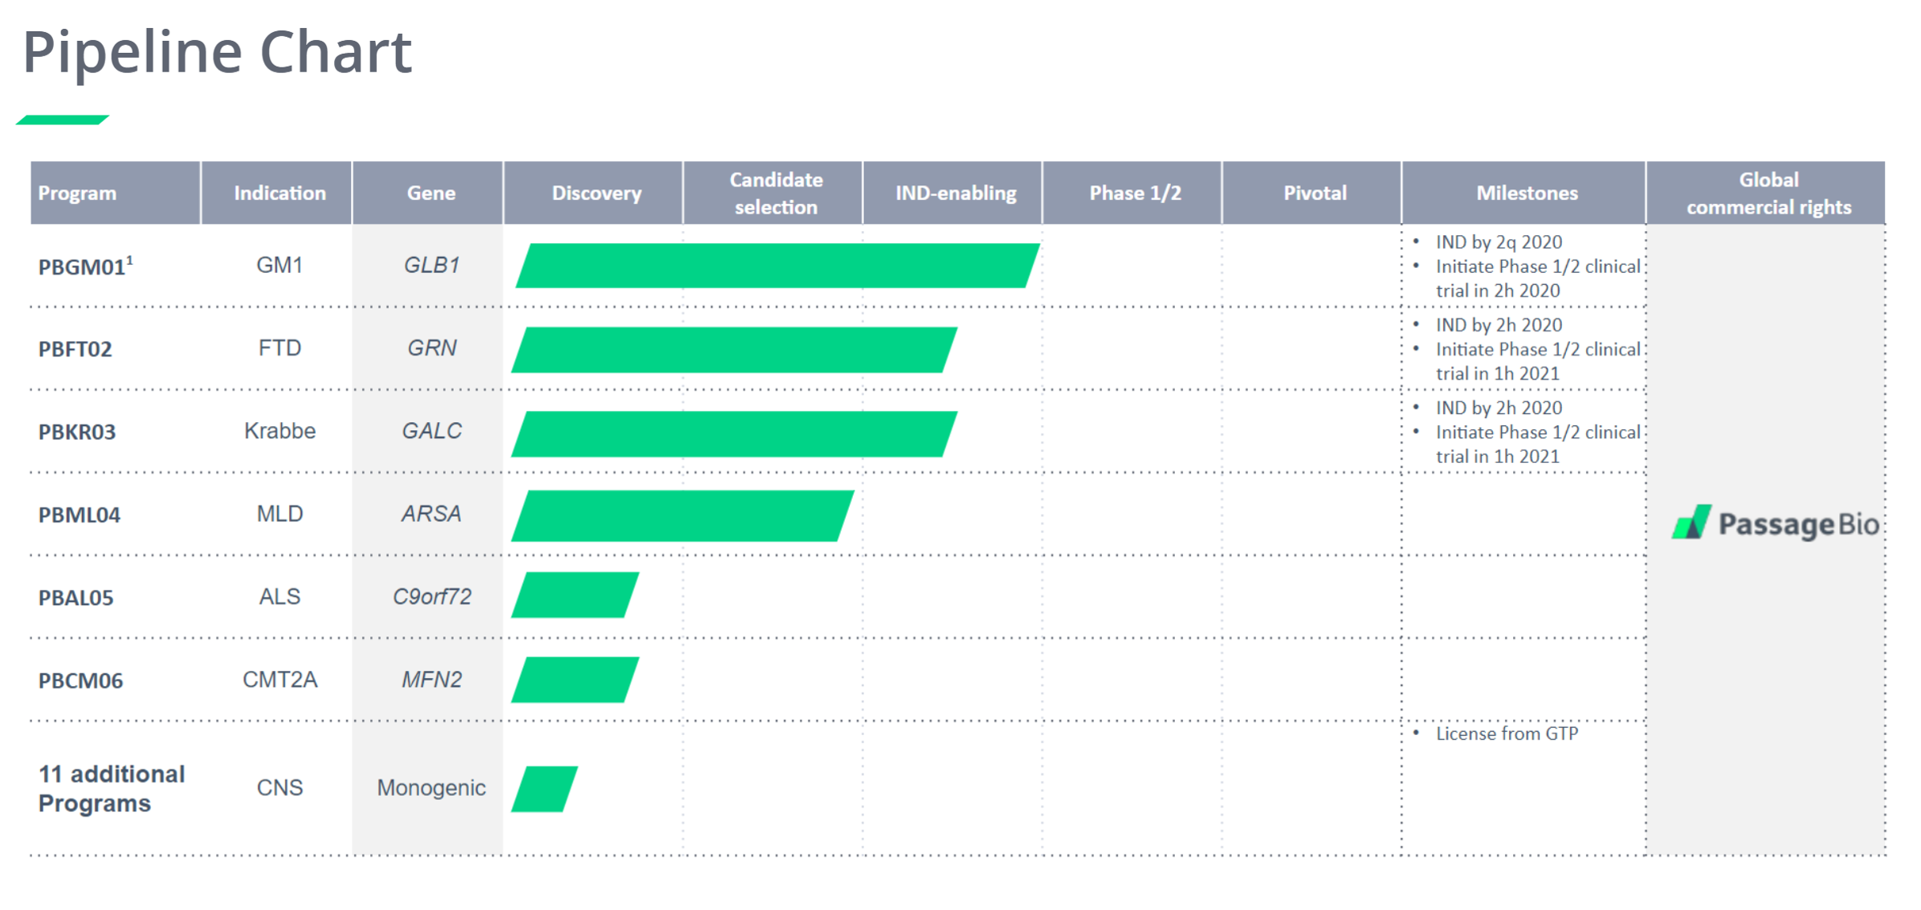Click the PBFT02 green progress bar
Viewport: 1921px width, 910px height.
734,350
